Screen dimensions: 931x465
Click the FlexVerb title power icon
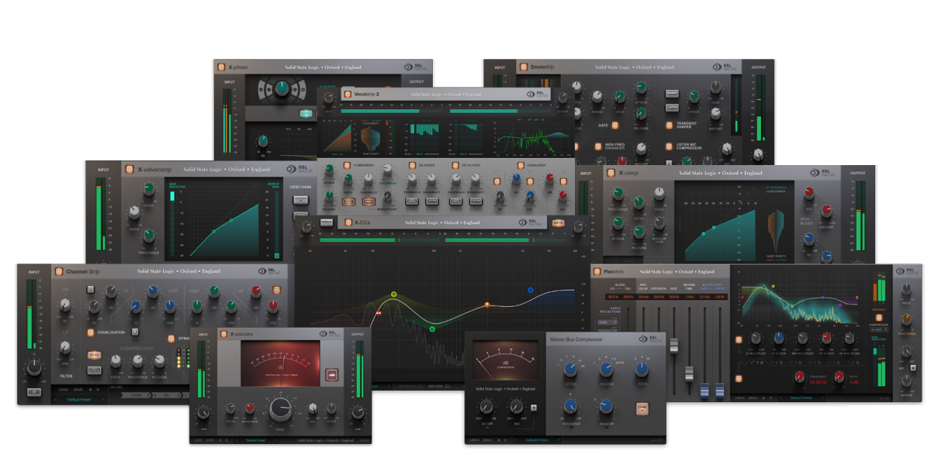coord(597,271)
